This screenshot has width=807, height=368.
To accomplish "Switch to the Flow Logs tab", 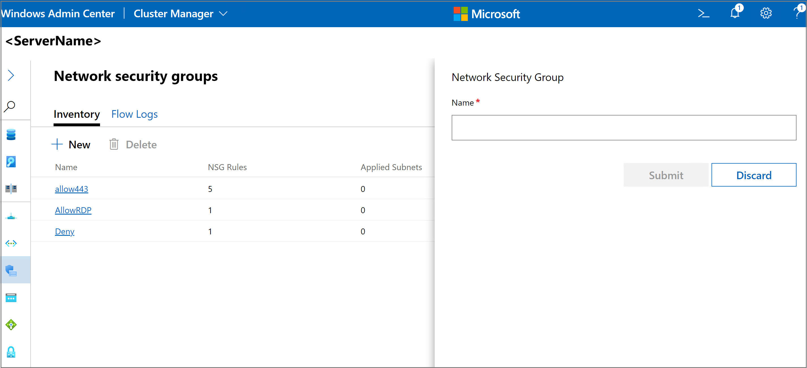I will [134, 114].
